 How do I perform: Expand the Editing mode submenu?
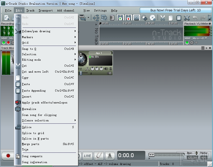click(x=75, y=60)
